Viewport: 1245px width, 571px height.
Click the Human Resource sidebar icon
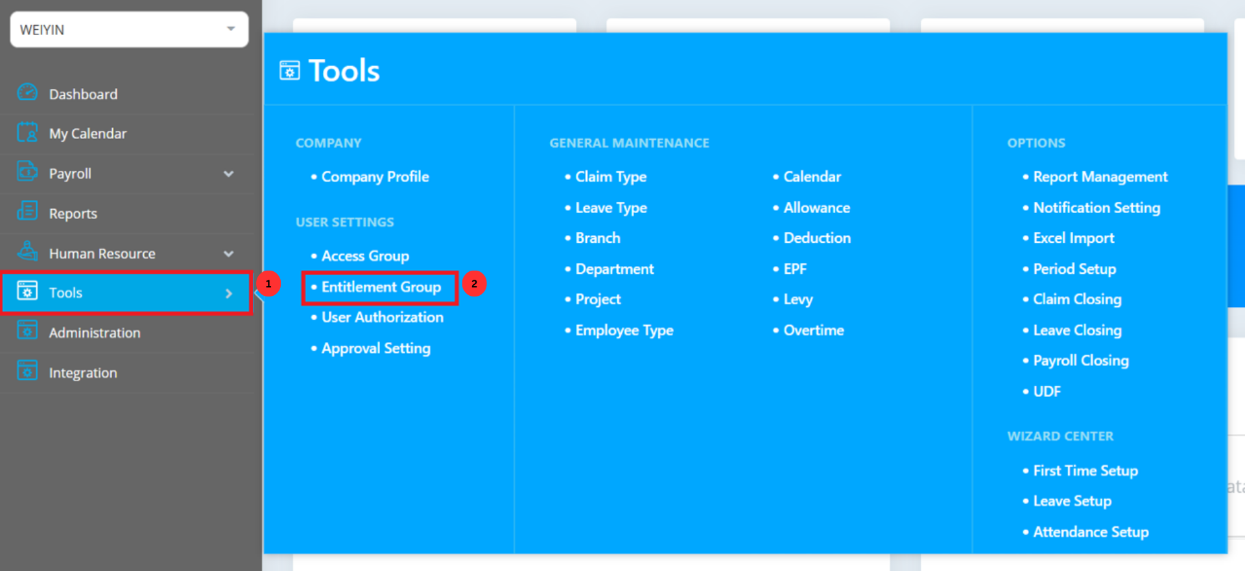click(27, 251)
